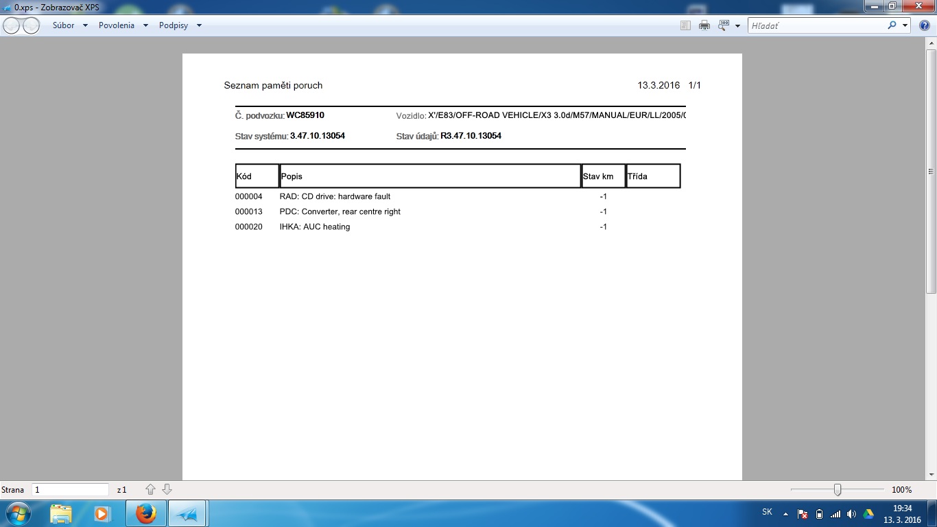
Task: Go to next page with down arrow
Action: (167, 489)
